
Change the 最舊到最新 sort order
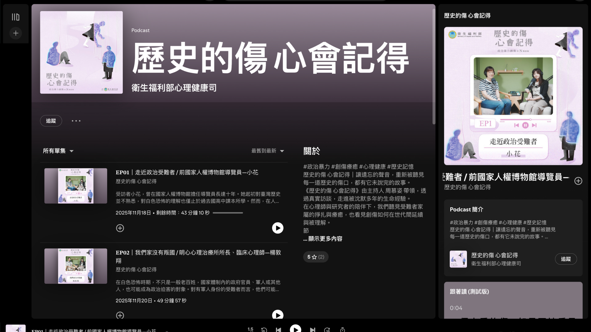[x=267, y=151]
